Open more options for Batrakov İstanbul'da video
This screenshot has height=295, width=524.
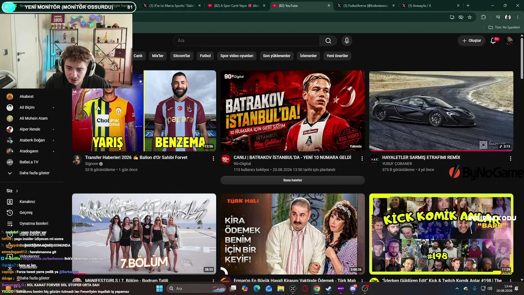click(362, 158)
